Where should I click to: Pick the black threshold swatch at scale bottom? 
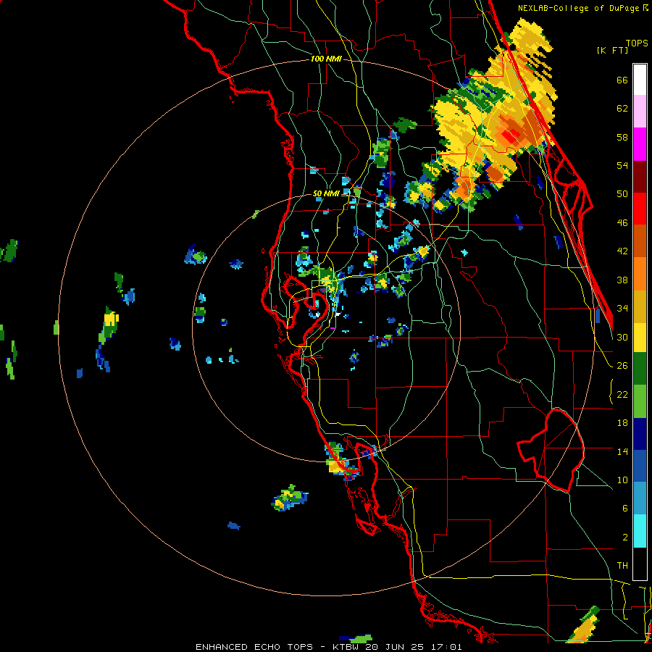pos(640,564)
